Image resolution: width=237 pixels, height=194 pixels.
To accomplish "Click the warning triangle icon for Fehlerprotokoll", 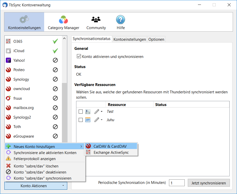I will [8, 158].
